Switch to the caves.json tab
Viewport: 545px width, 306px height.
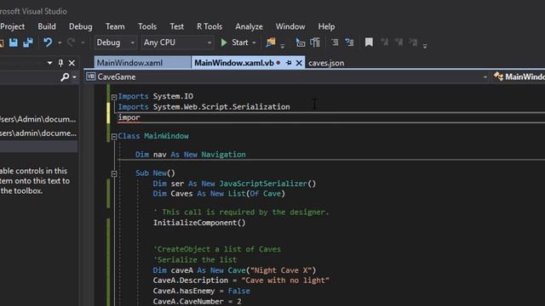tap(326, 63)
